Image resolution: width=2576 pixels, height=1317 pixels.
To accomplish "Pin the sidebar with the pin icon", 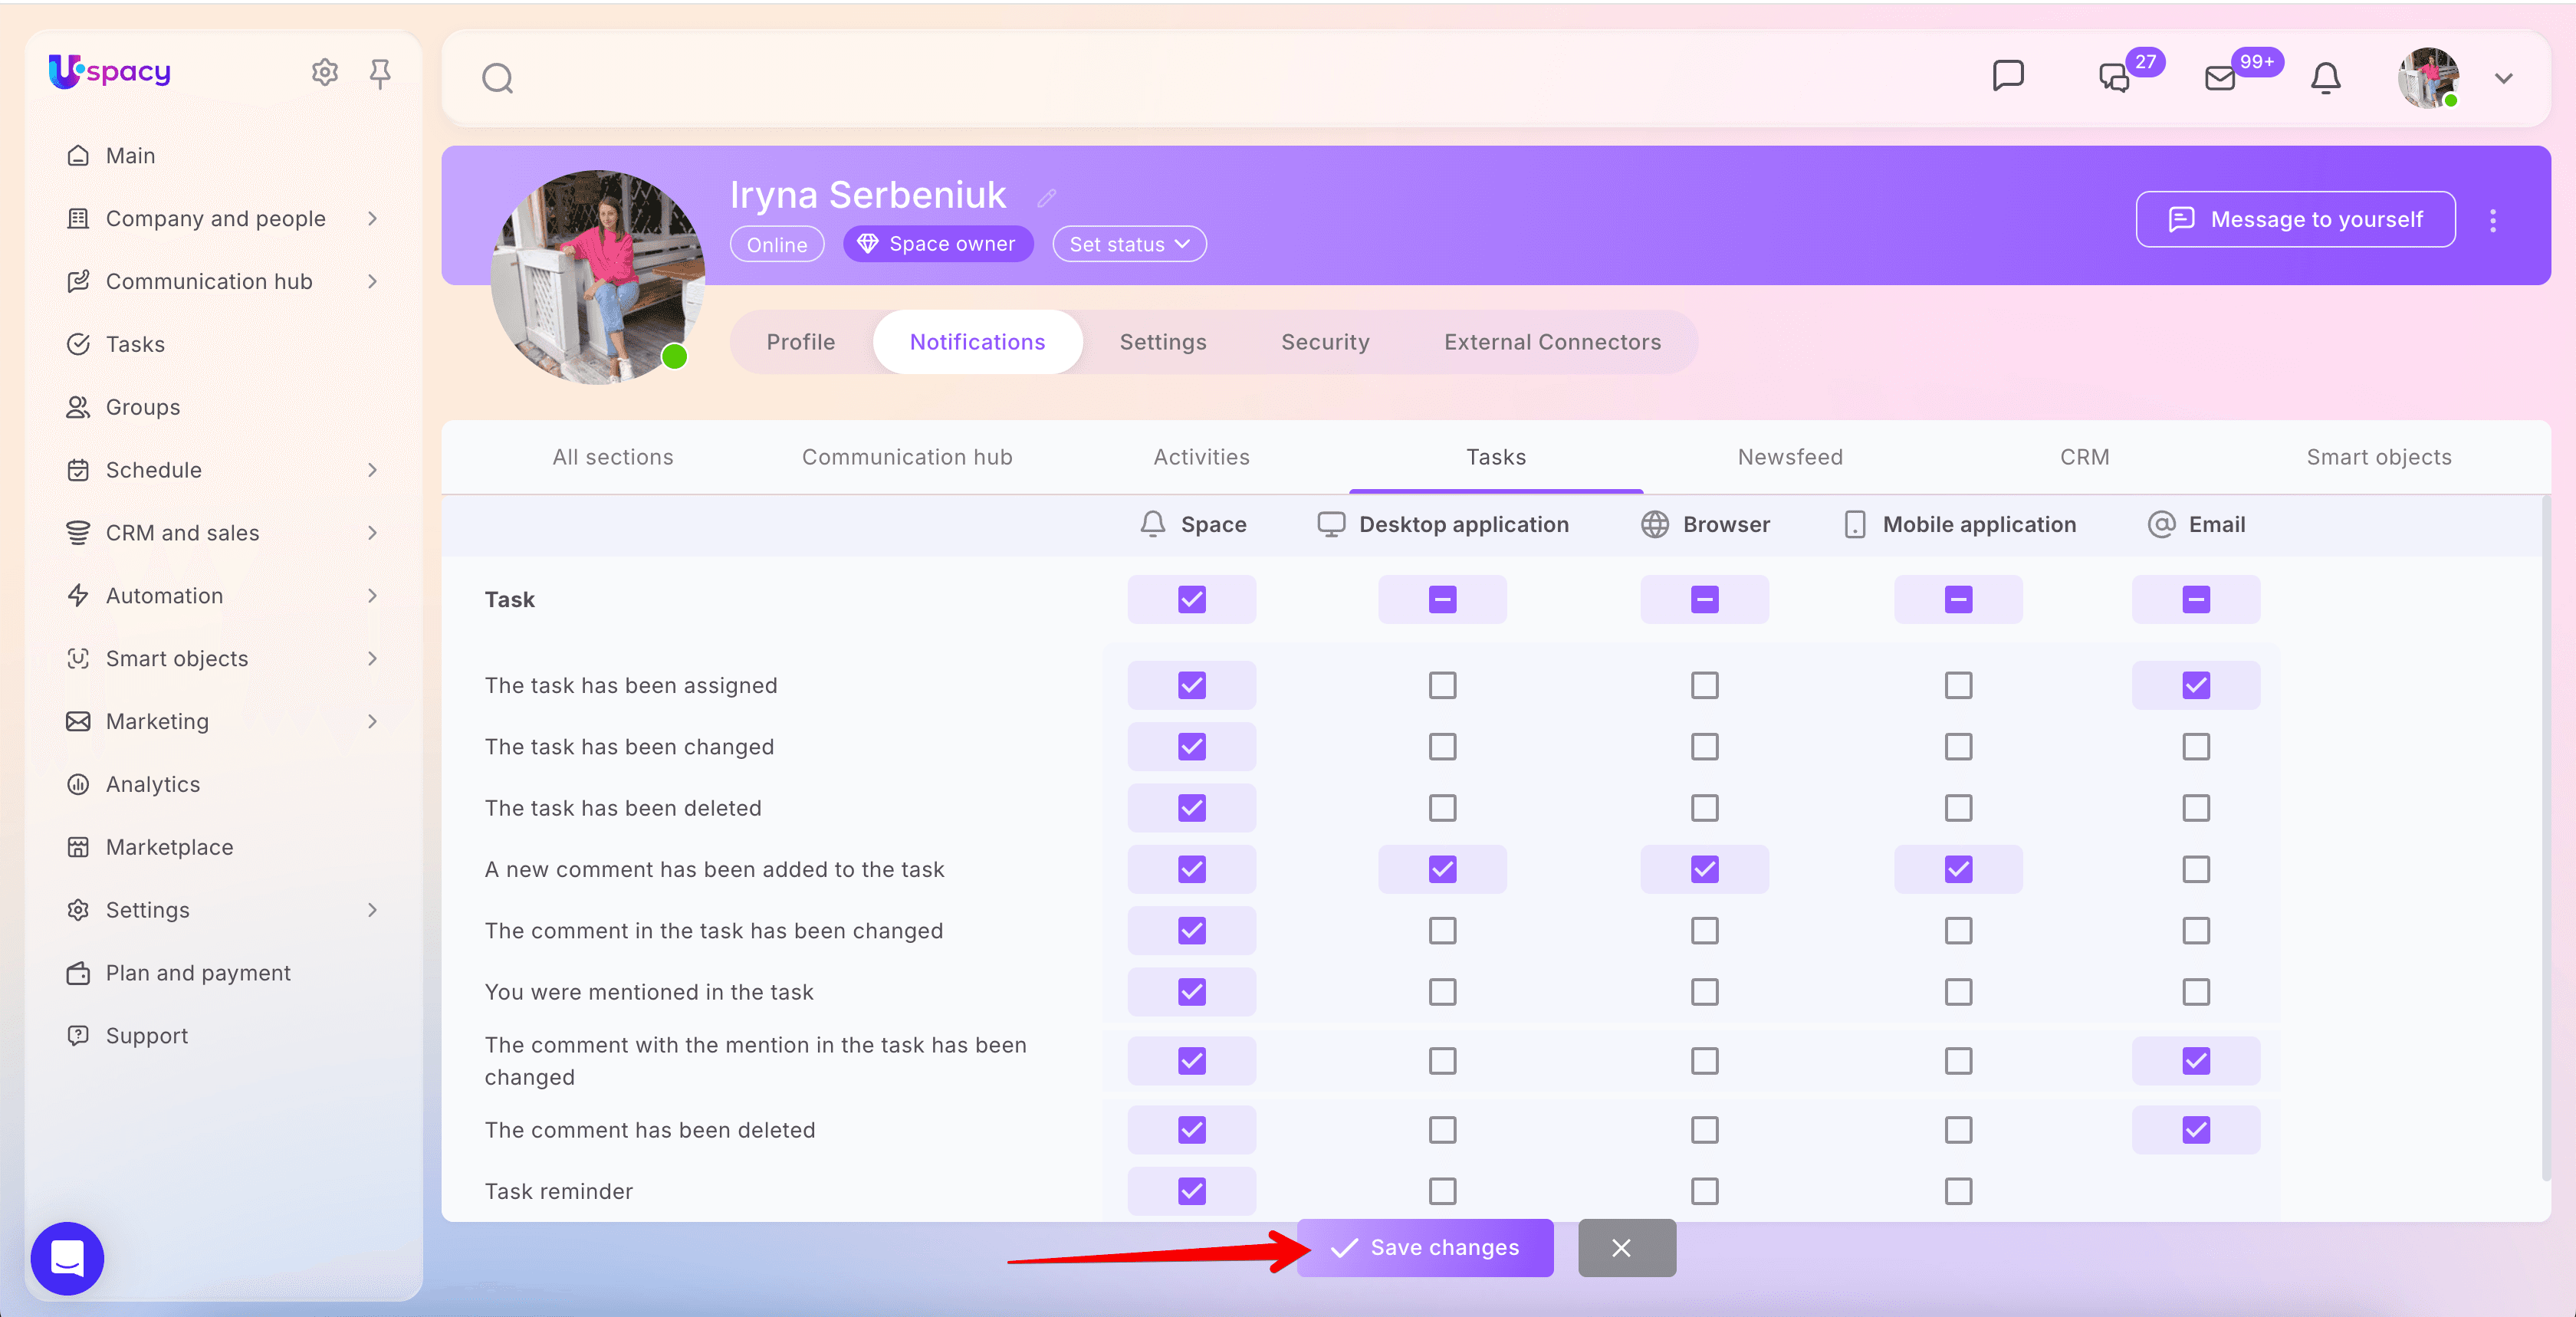I will (380, 73).
